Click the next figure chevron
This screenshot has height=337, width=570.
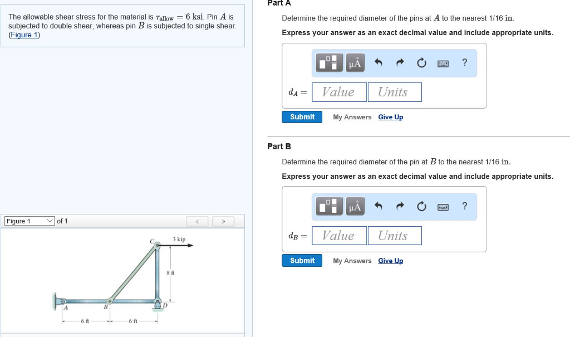click(223, 221)
